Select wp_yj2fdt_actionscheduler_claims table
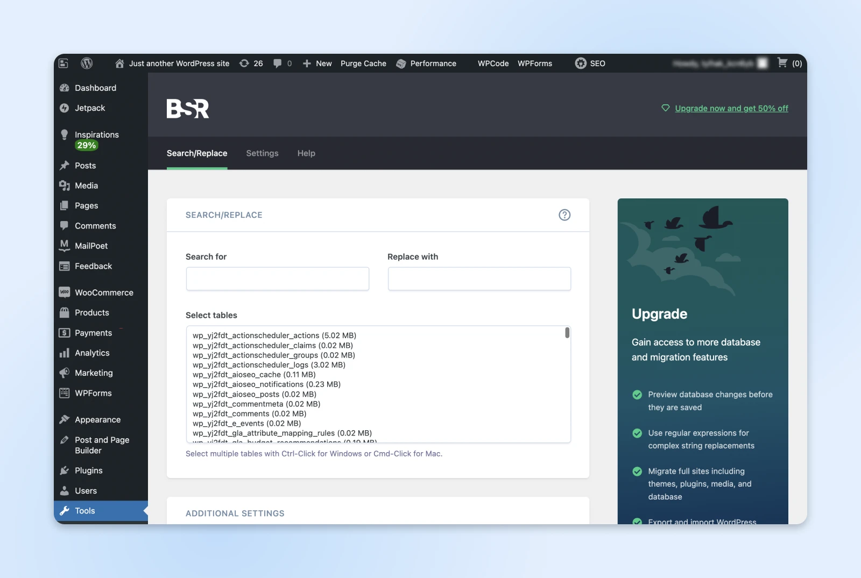Viewport: 861px width, 578px height. tap(273, 345)
